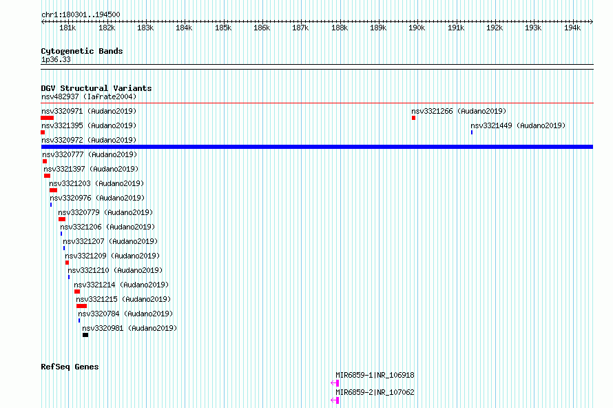Open the nsv3320777 (Audano2019) label
This screenshot has width=613, height=408.
point(90,154)
